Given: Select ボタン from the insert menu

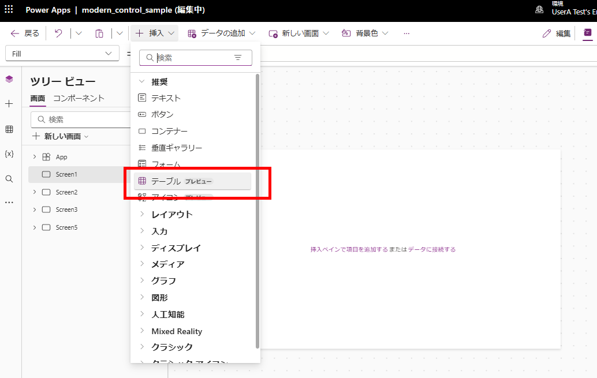Looking at the screenshot, I should pyautogui.click(x=162, y=115).
